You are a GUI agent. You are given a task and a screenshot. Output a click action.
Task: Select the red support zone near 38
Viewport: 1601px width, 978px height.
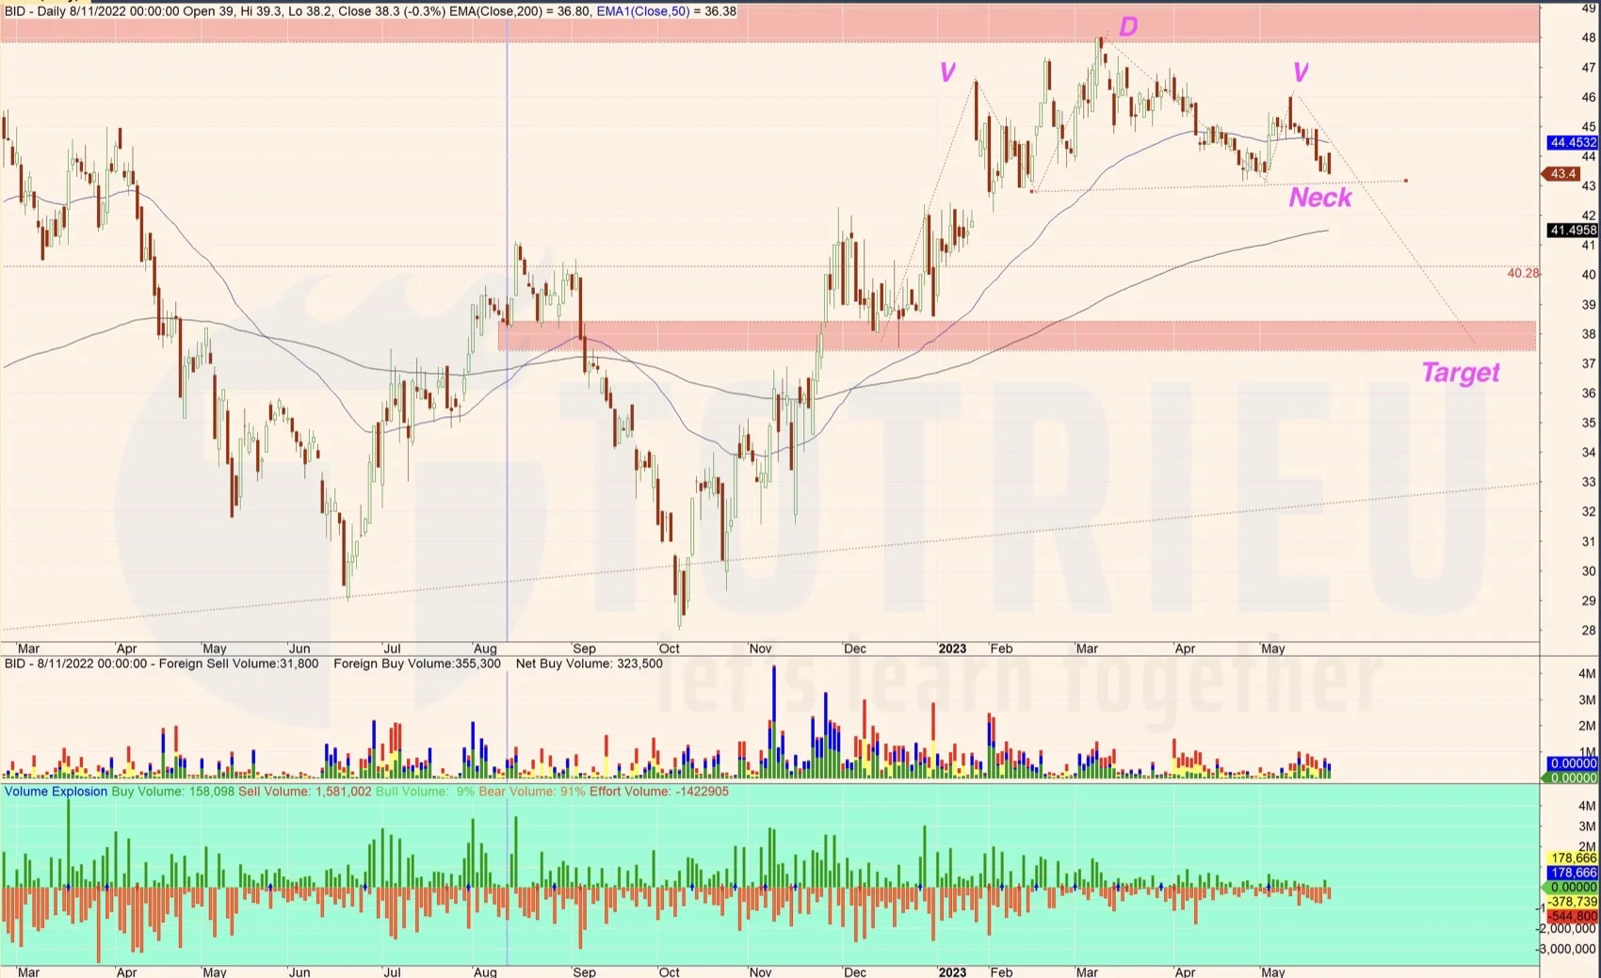(1017, 336)
